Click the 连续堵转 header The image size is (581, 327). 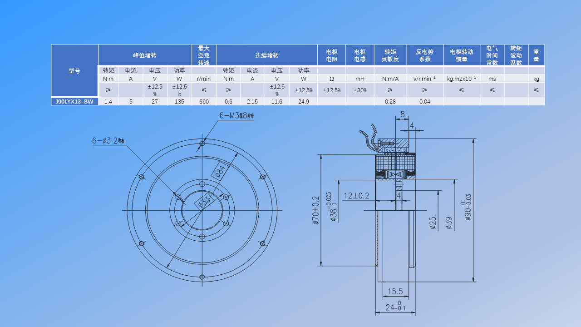(266, 55)
